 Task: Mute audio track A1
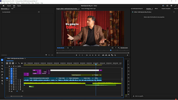(16, 80)
